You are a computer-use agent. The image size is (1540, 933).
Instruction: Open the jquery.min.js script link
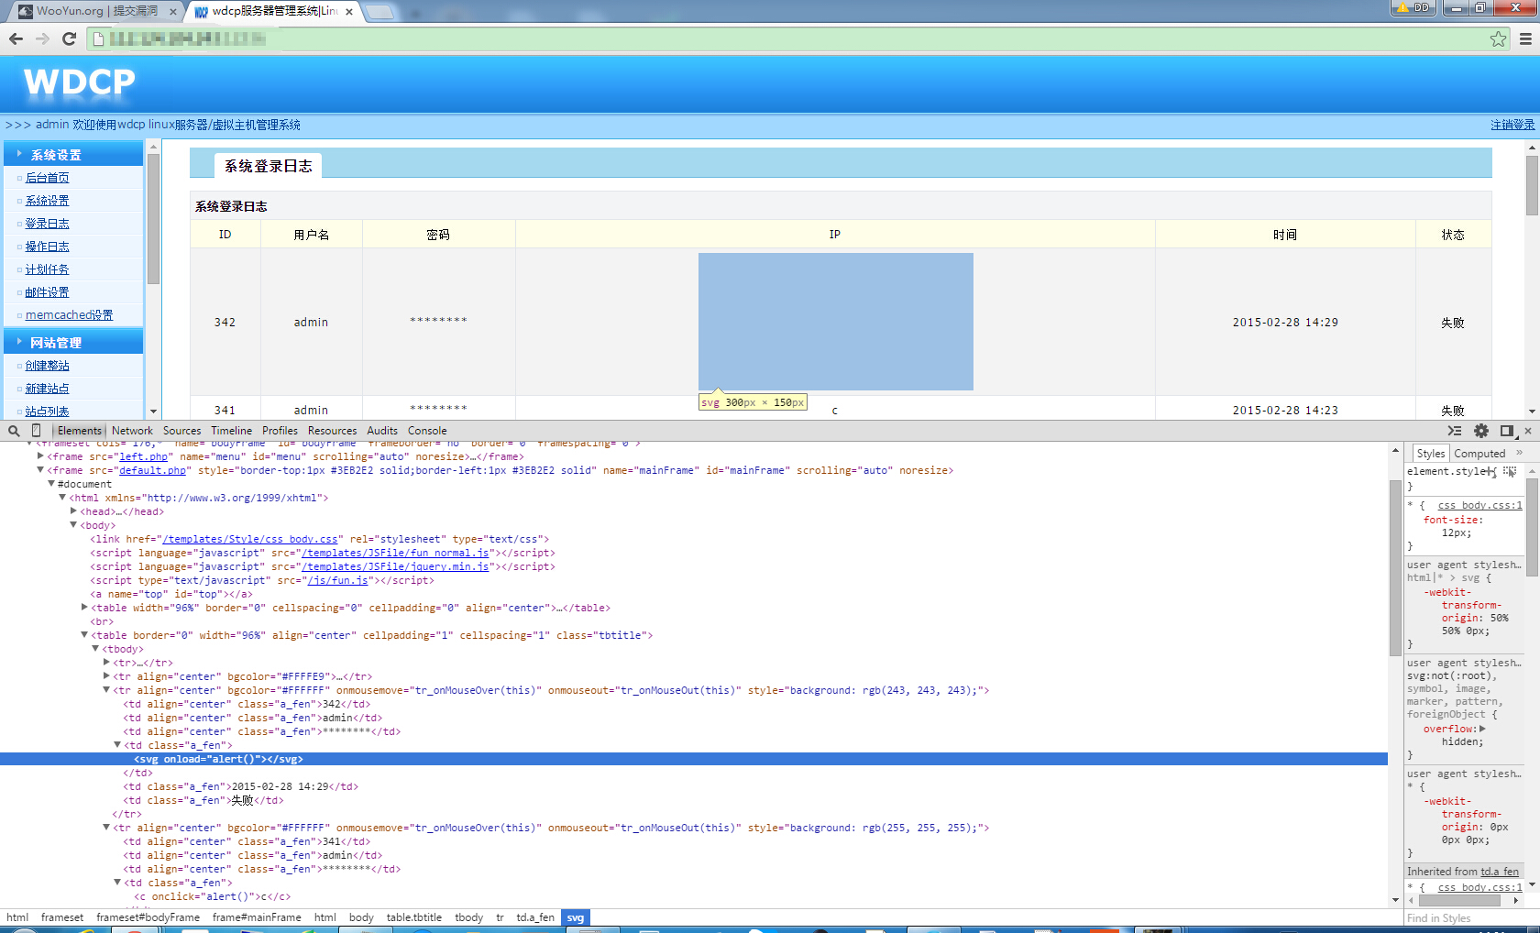coord(395,566)
